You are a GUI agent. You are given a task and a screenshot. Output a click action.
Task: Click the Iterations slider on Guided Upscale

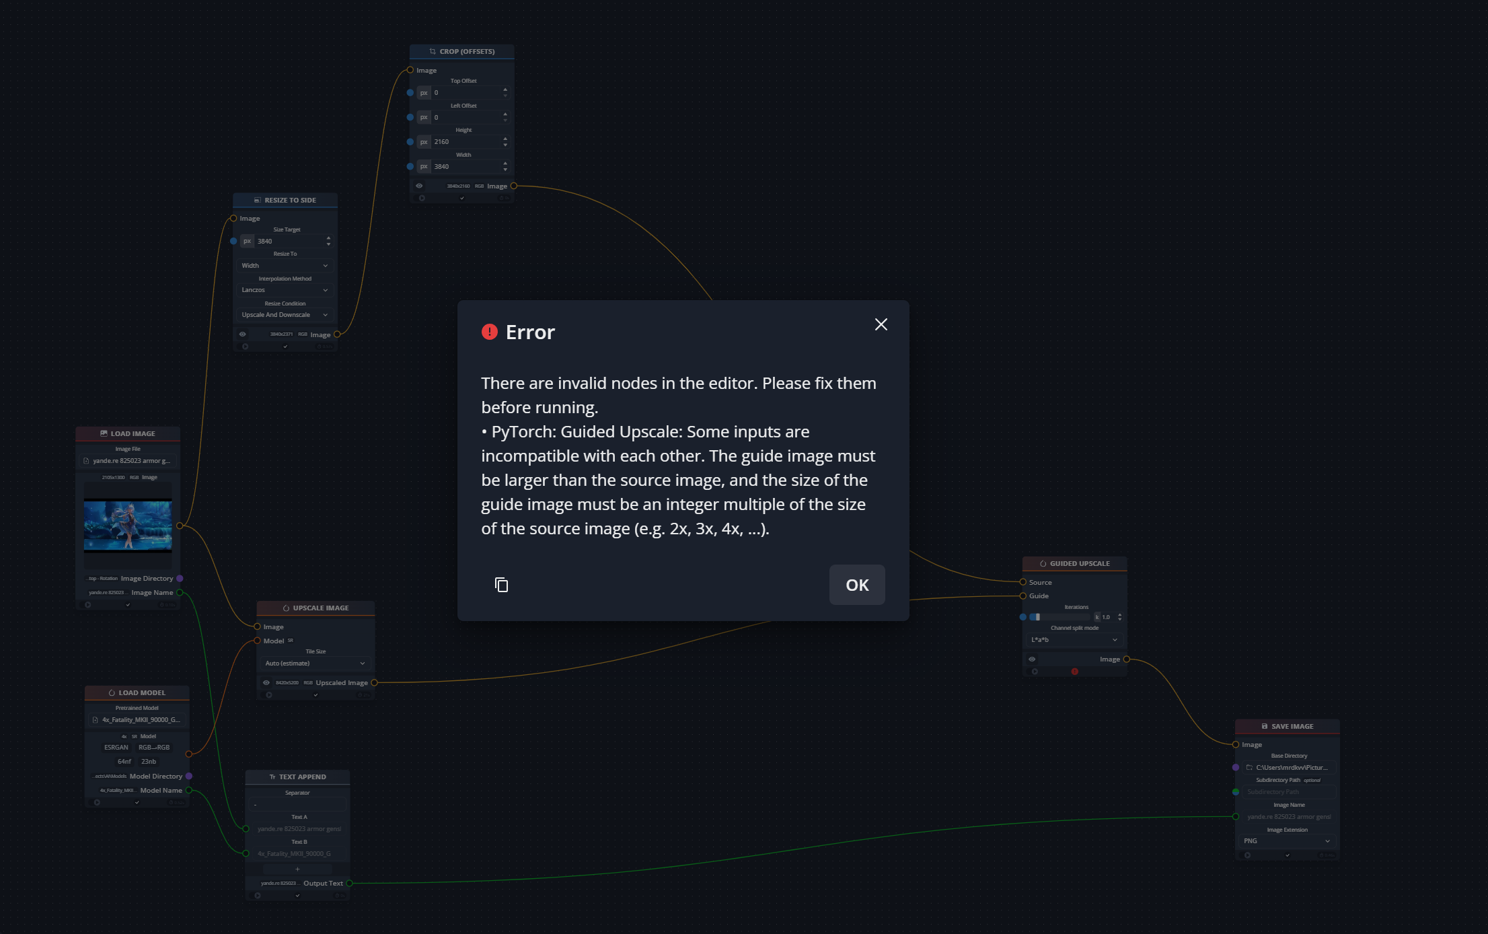point(1059,617)
